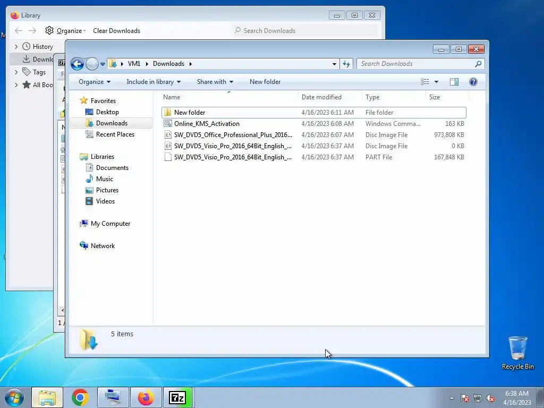Open the Music library
Viewport: 544px width, 408px height.
tap(105, 179)
